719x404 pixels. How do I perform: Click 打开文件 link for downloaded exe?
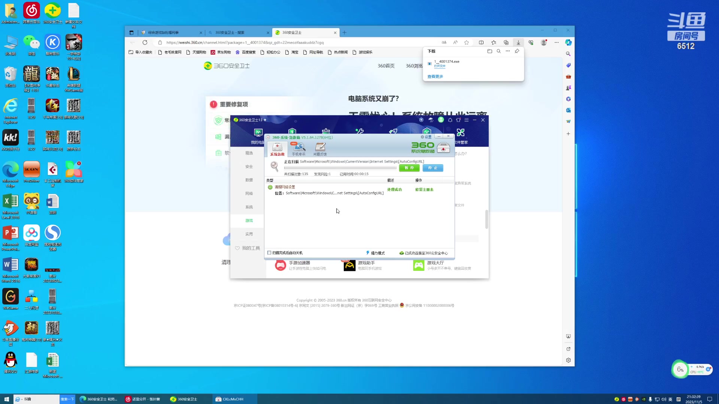coord(440,66)
